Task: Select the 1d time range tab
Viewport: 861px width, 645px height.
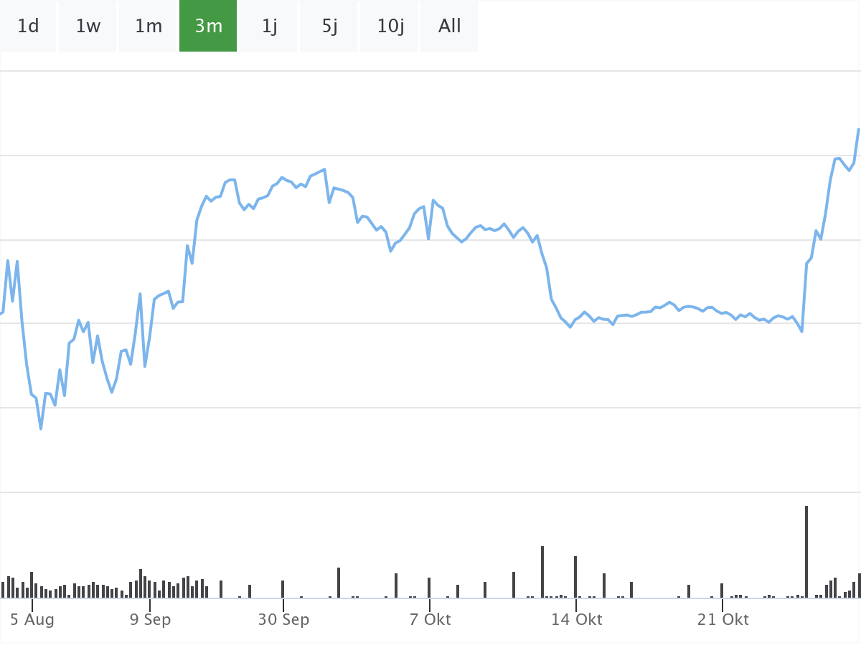Action: point(28,27)
